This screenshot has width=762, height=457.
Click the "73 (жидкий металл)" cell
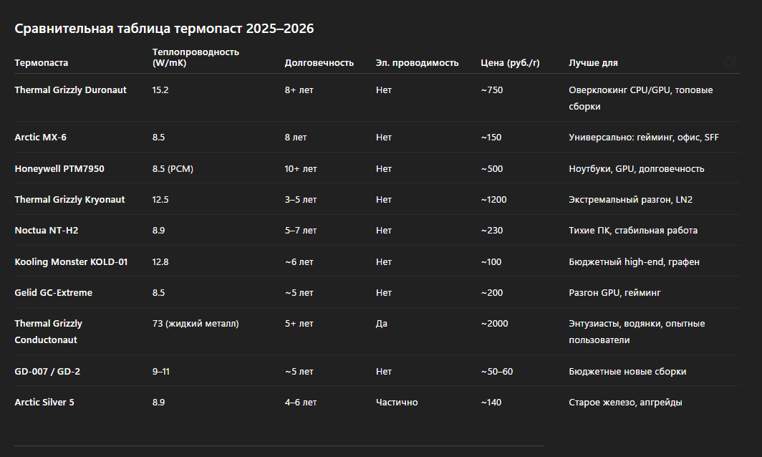tap(196, 323)
